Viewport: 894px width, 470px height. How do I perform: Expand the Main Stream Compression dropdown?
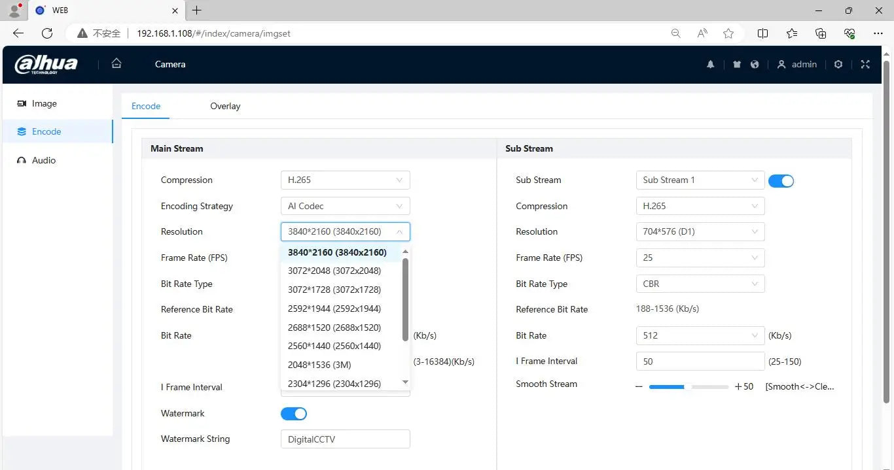345,180
